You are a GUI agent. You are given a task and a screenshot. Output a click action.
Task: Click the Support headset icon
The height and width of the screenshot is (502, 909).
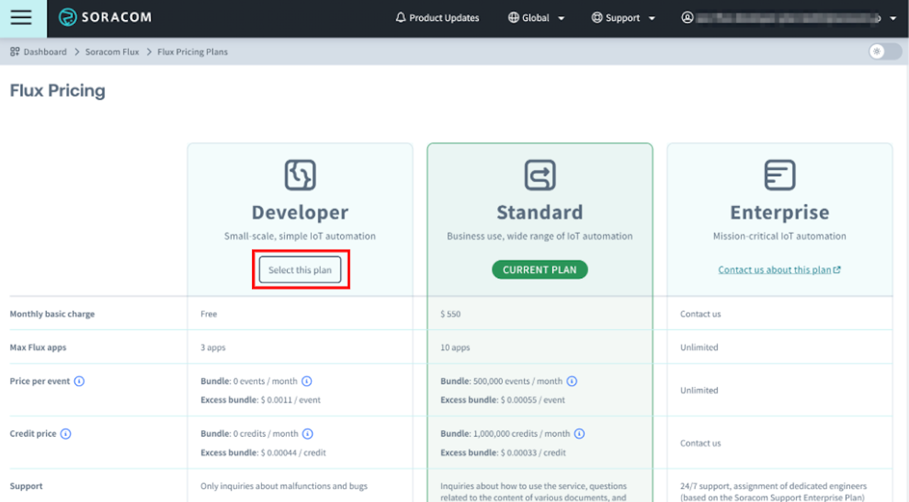(597, 18)
